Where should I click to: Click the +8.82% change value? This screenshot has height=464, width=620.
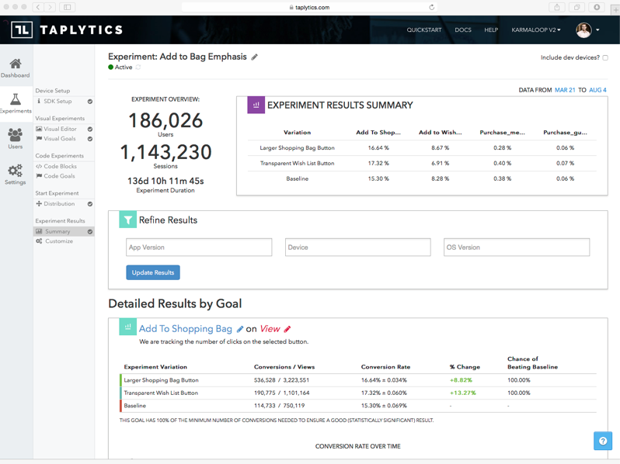pos(461,380)
